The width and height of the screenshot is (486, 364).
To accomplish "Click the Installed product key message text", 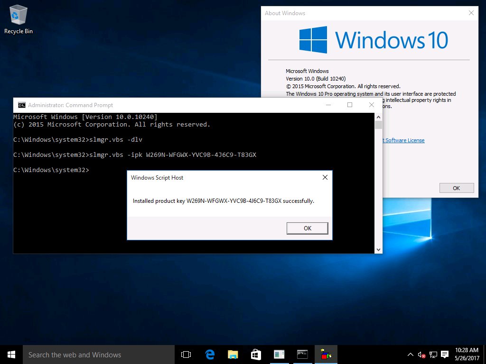I will click(224, 201).
